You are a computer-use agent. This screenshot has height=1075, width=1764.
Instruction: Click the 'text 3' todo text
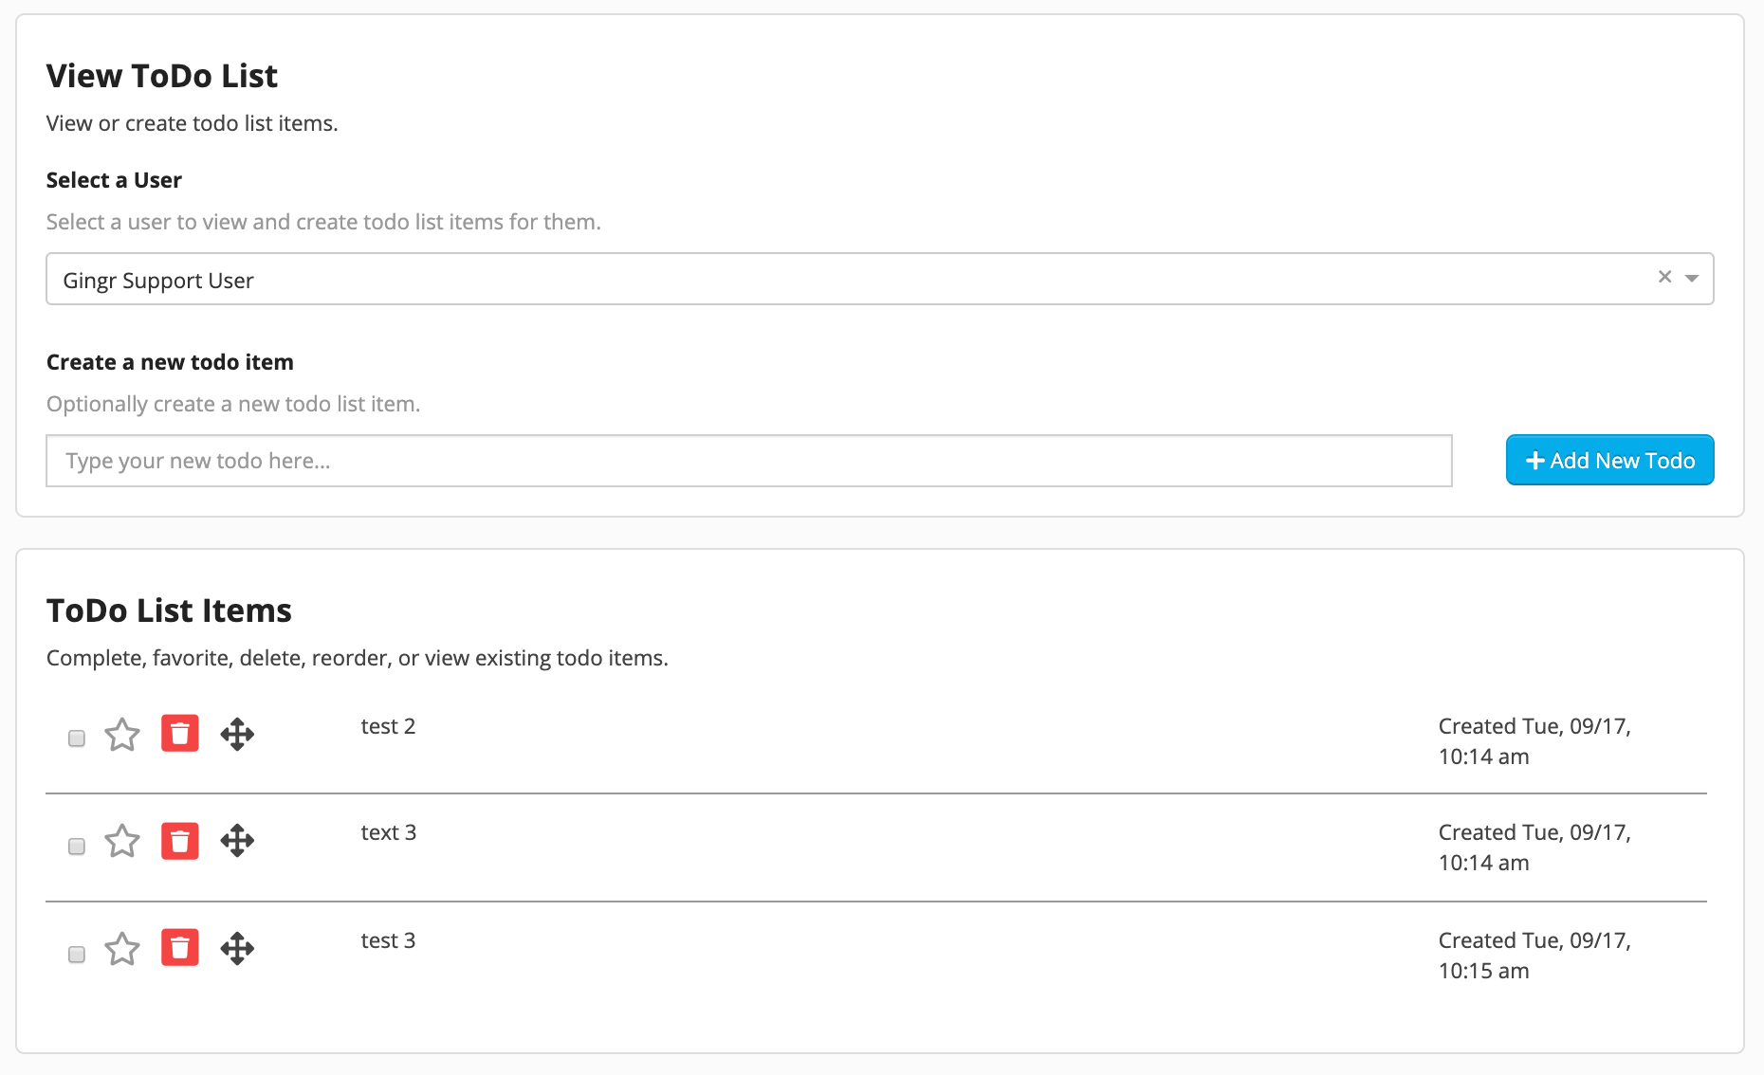tap(389, 832)
